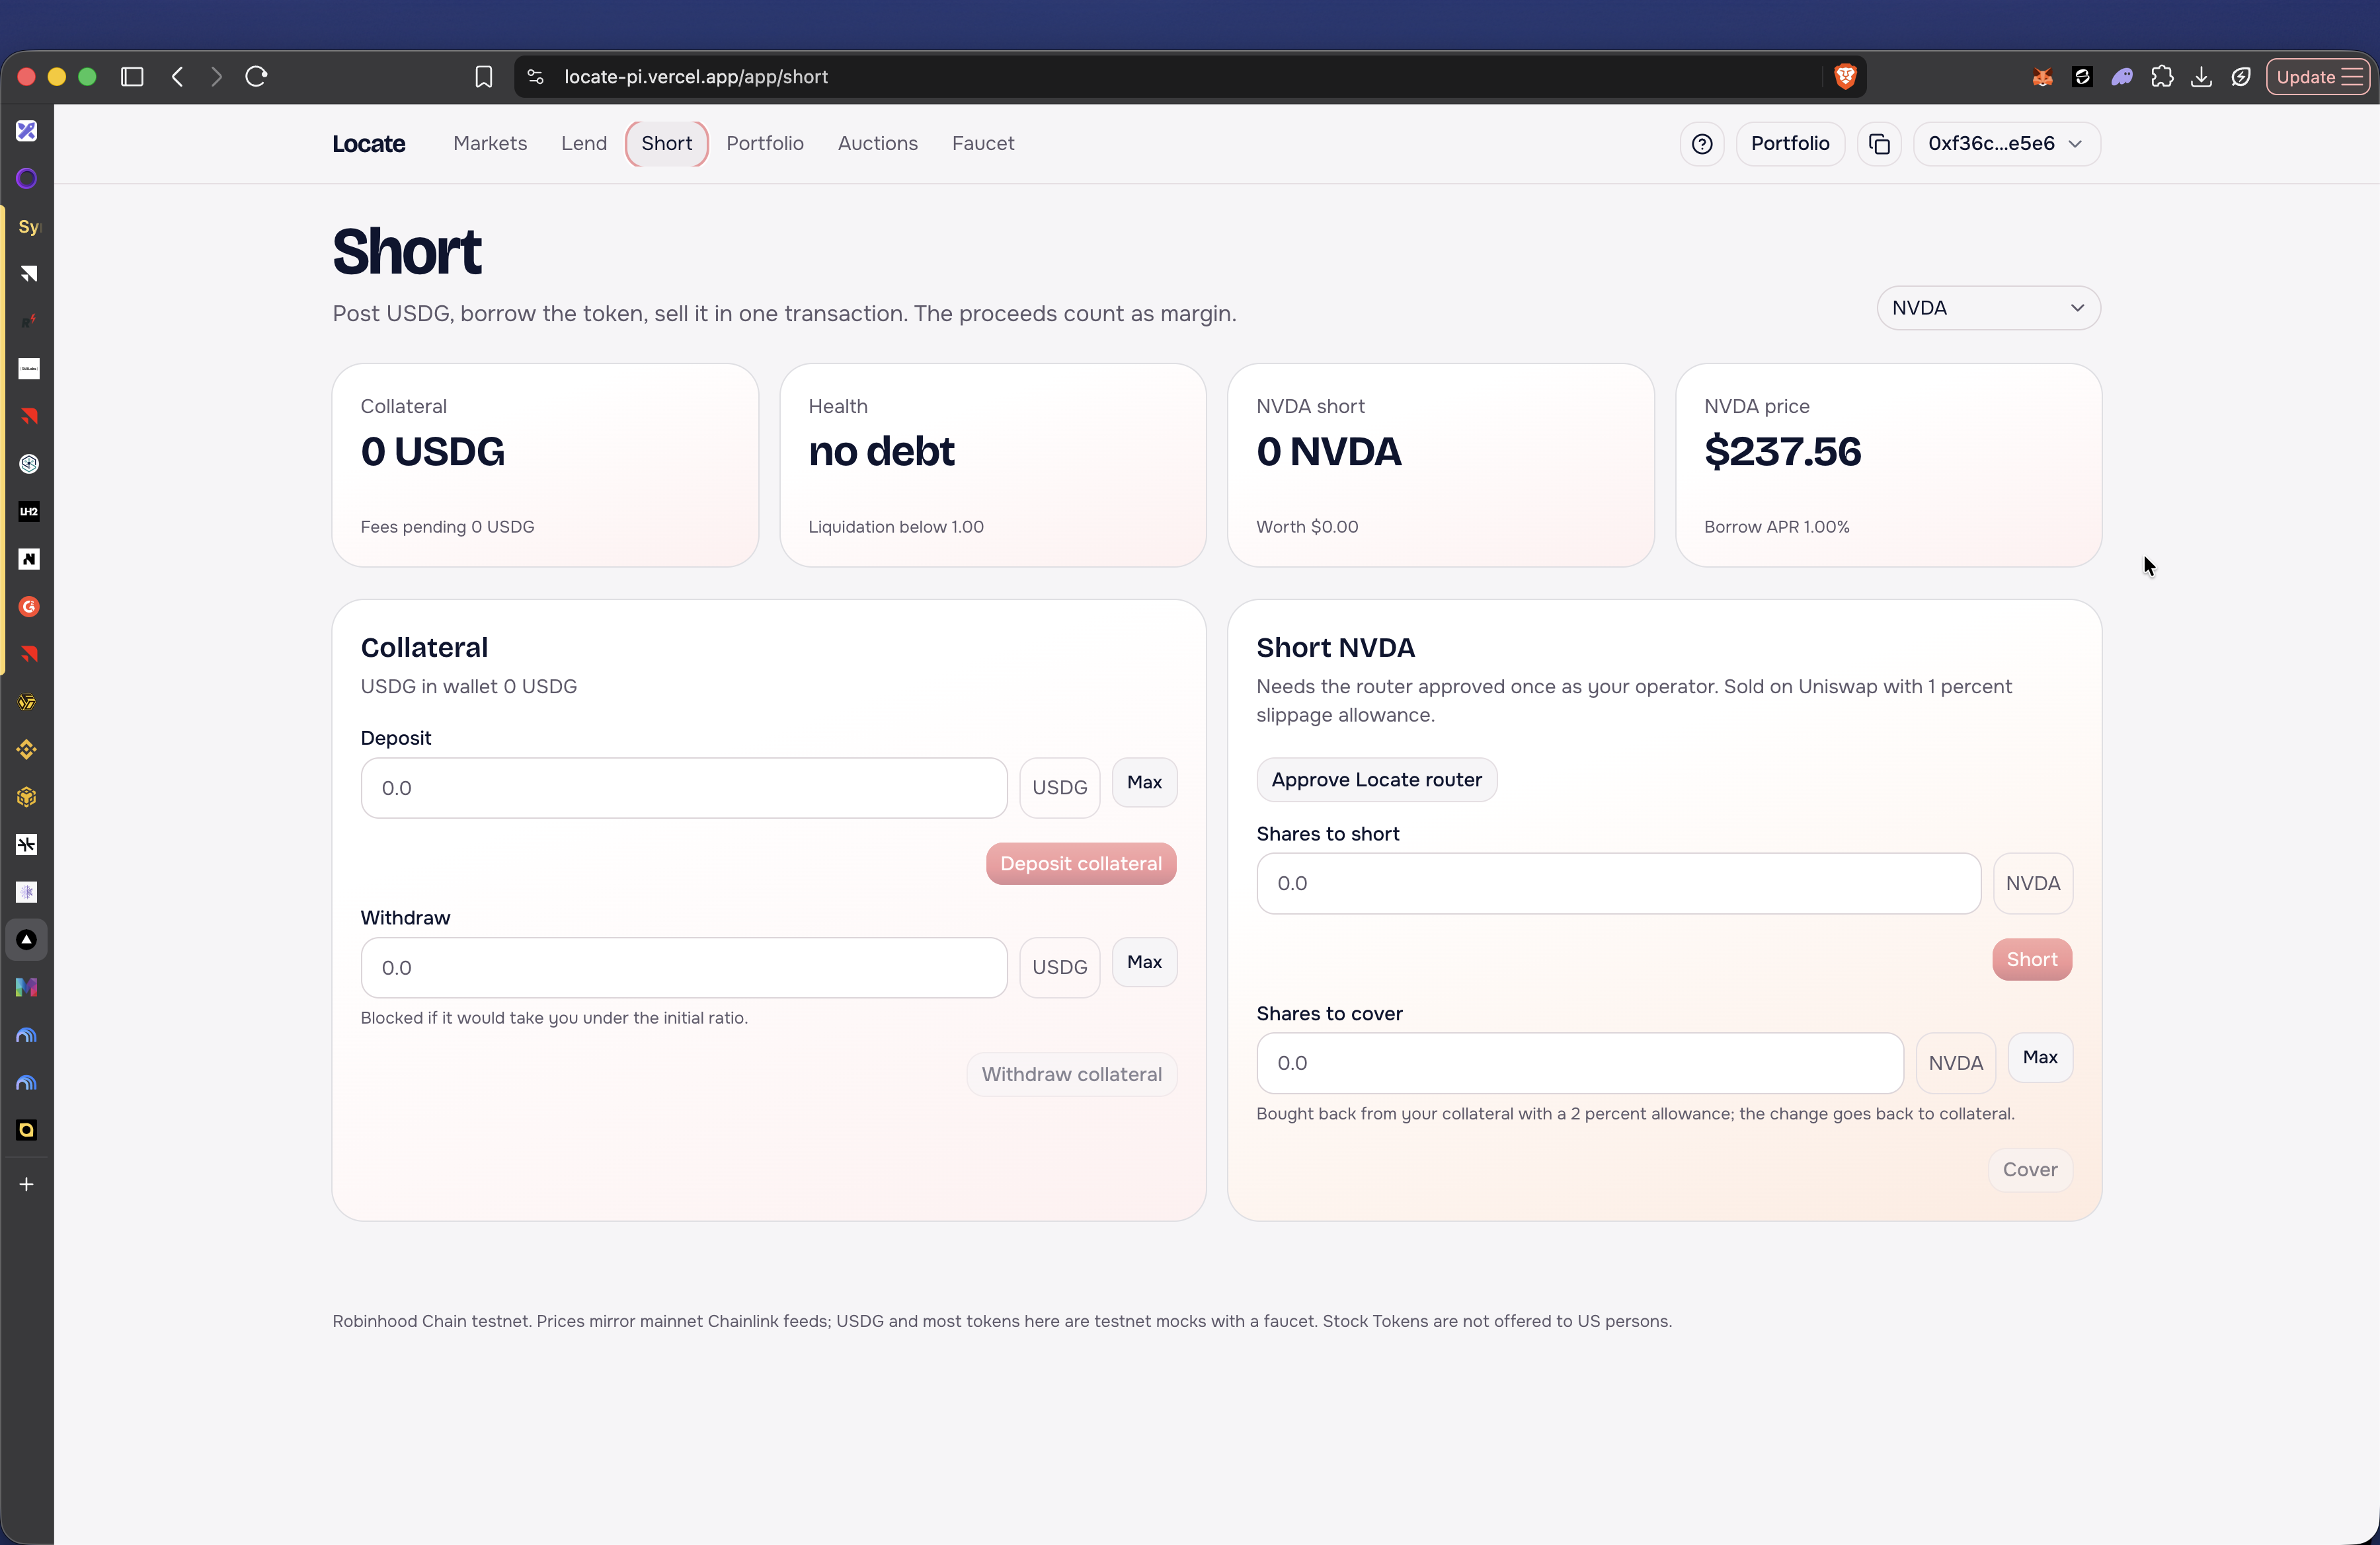Click the browser address bar URL
Image resolution: width=2380 pixels, height=1545 pixels.
(696, 77)
